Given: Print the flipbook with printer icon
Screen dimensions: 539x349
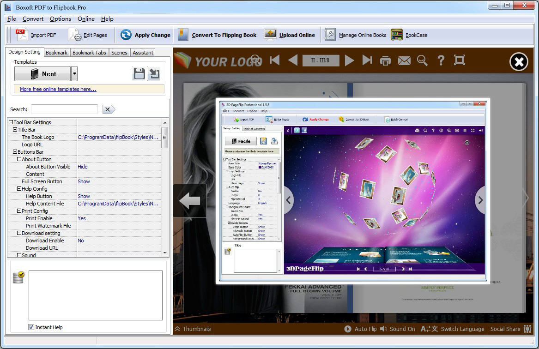Looking at the screenshot, I should [x=385, y=60].
